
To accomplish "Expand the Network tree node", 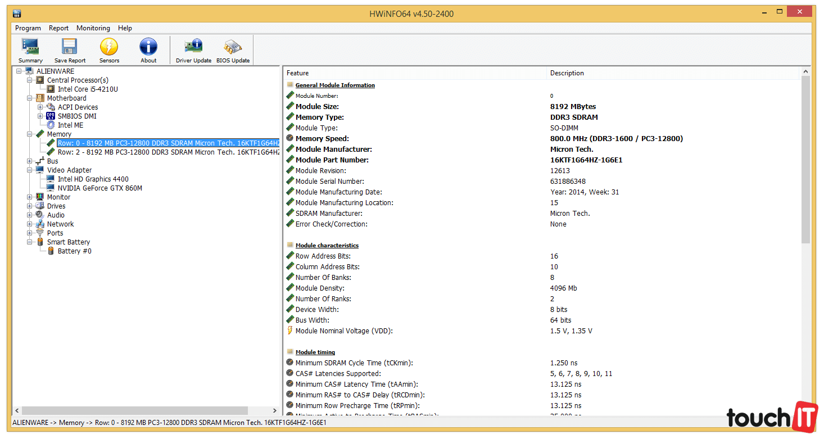I will (30, 224).
